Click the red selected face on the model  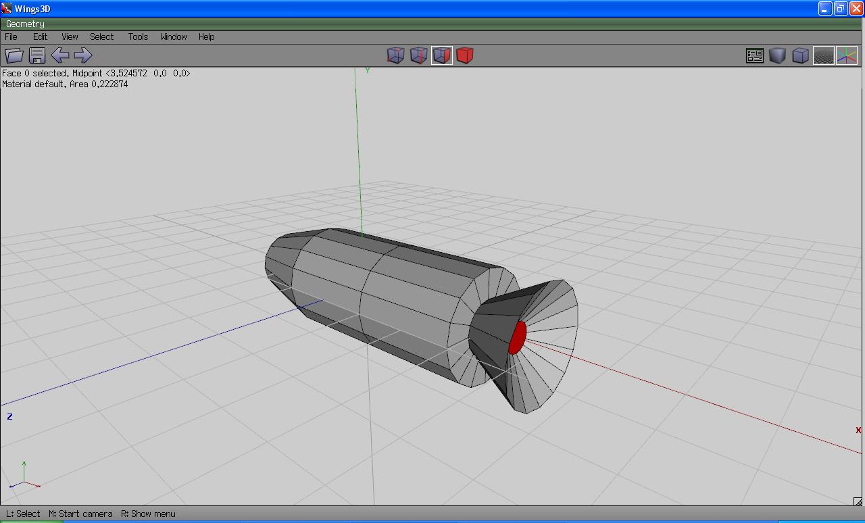[x=517, y=337]
